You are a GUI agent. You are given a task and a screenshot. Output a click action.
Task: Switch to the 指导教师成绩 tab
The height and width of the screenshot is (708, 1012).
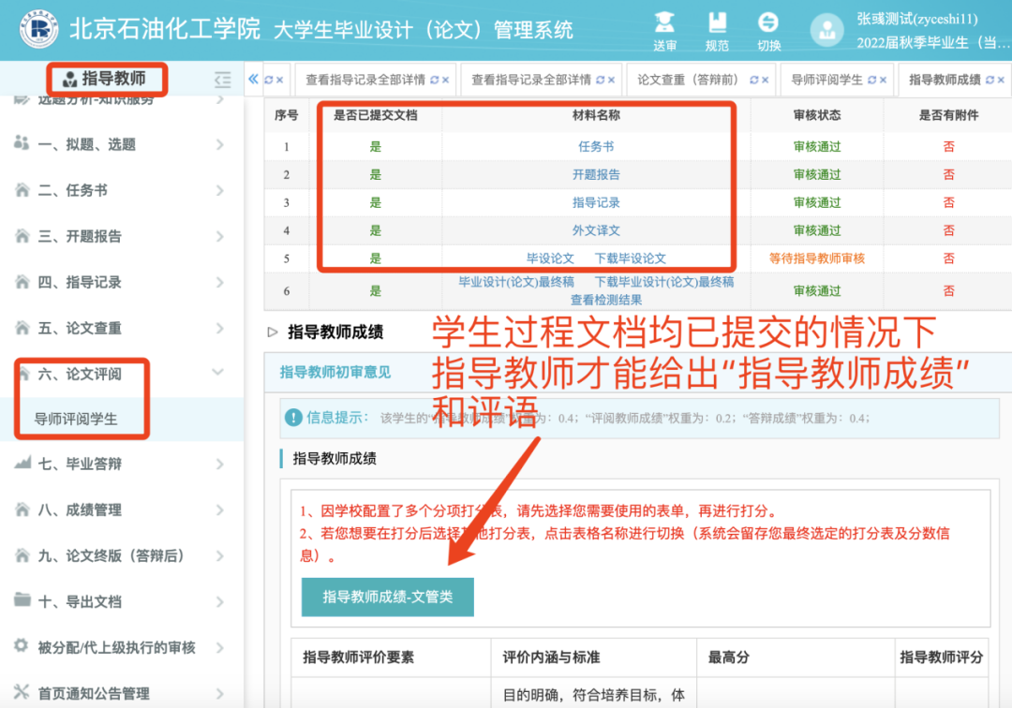point(945,80)
